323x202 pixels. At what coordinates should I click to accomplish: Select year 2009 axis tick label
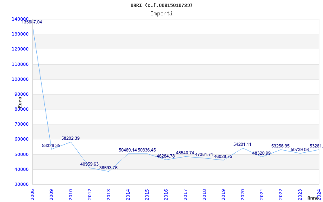tap(51, 194)
